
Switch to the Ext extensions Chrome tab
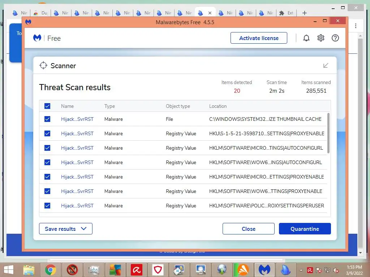pyautogui.click(x=286, y=13)
